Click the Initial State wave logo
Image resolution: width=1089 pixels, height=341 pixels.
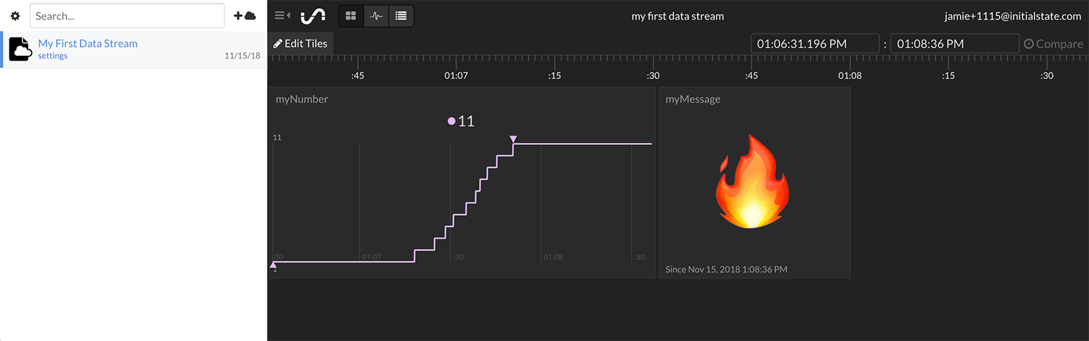[313, 16]
